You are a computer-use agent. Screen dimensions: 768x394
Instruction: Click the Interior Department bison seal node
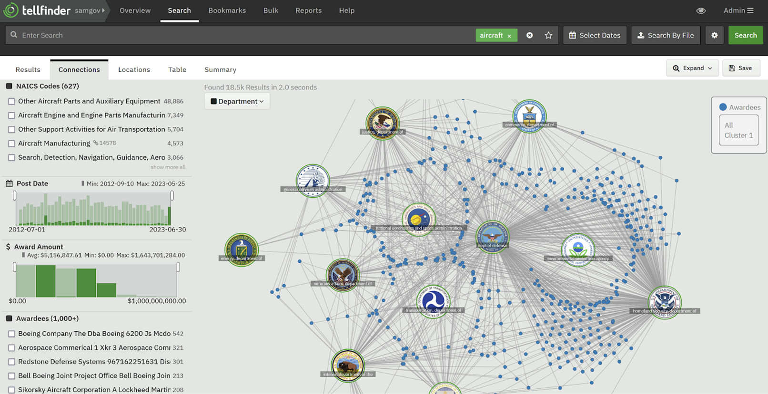(348, 365)
